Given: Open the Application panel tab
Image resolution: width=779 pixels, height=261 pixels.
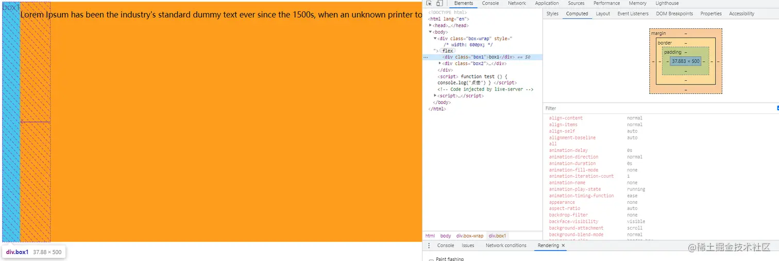Looking at the screenshot, I should 547,3.
